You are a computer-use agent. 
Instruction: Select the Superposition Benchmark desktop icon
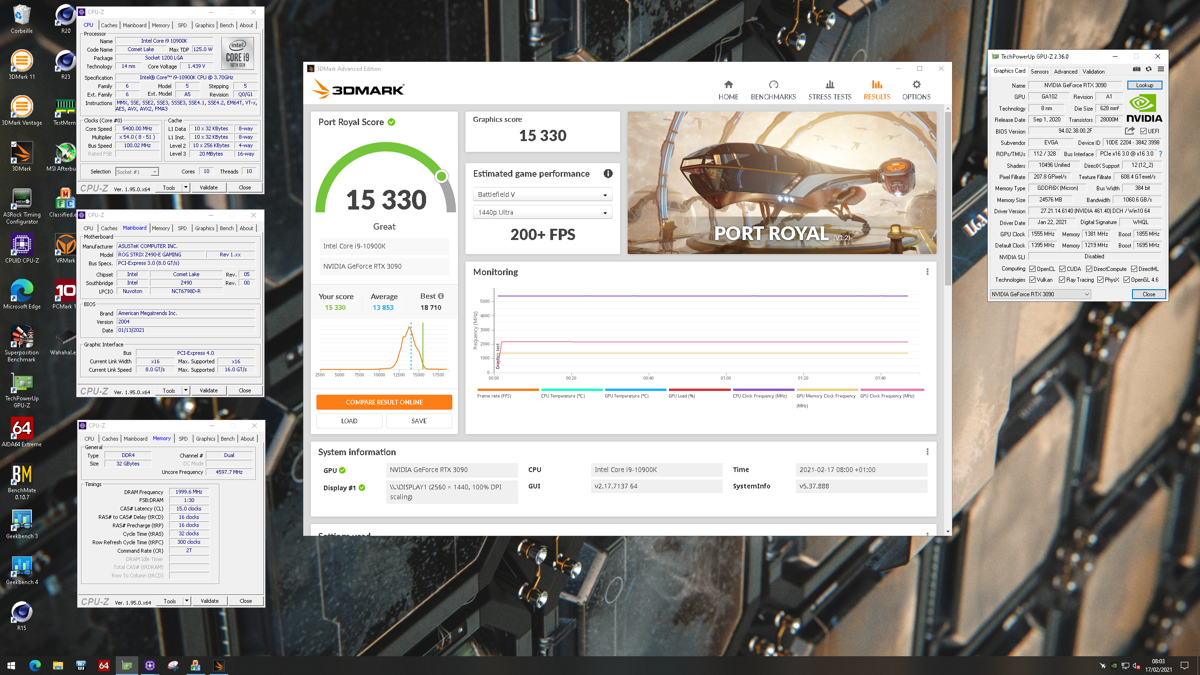pyautogui.click(x=22, y=344)
